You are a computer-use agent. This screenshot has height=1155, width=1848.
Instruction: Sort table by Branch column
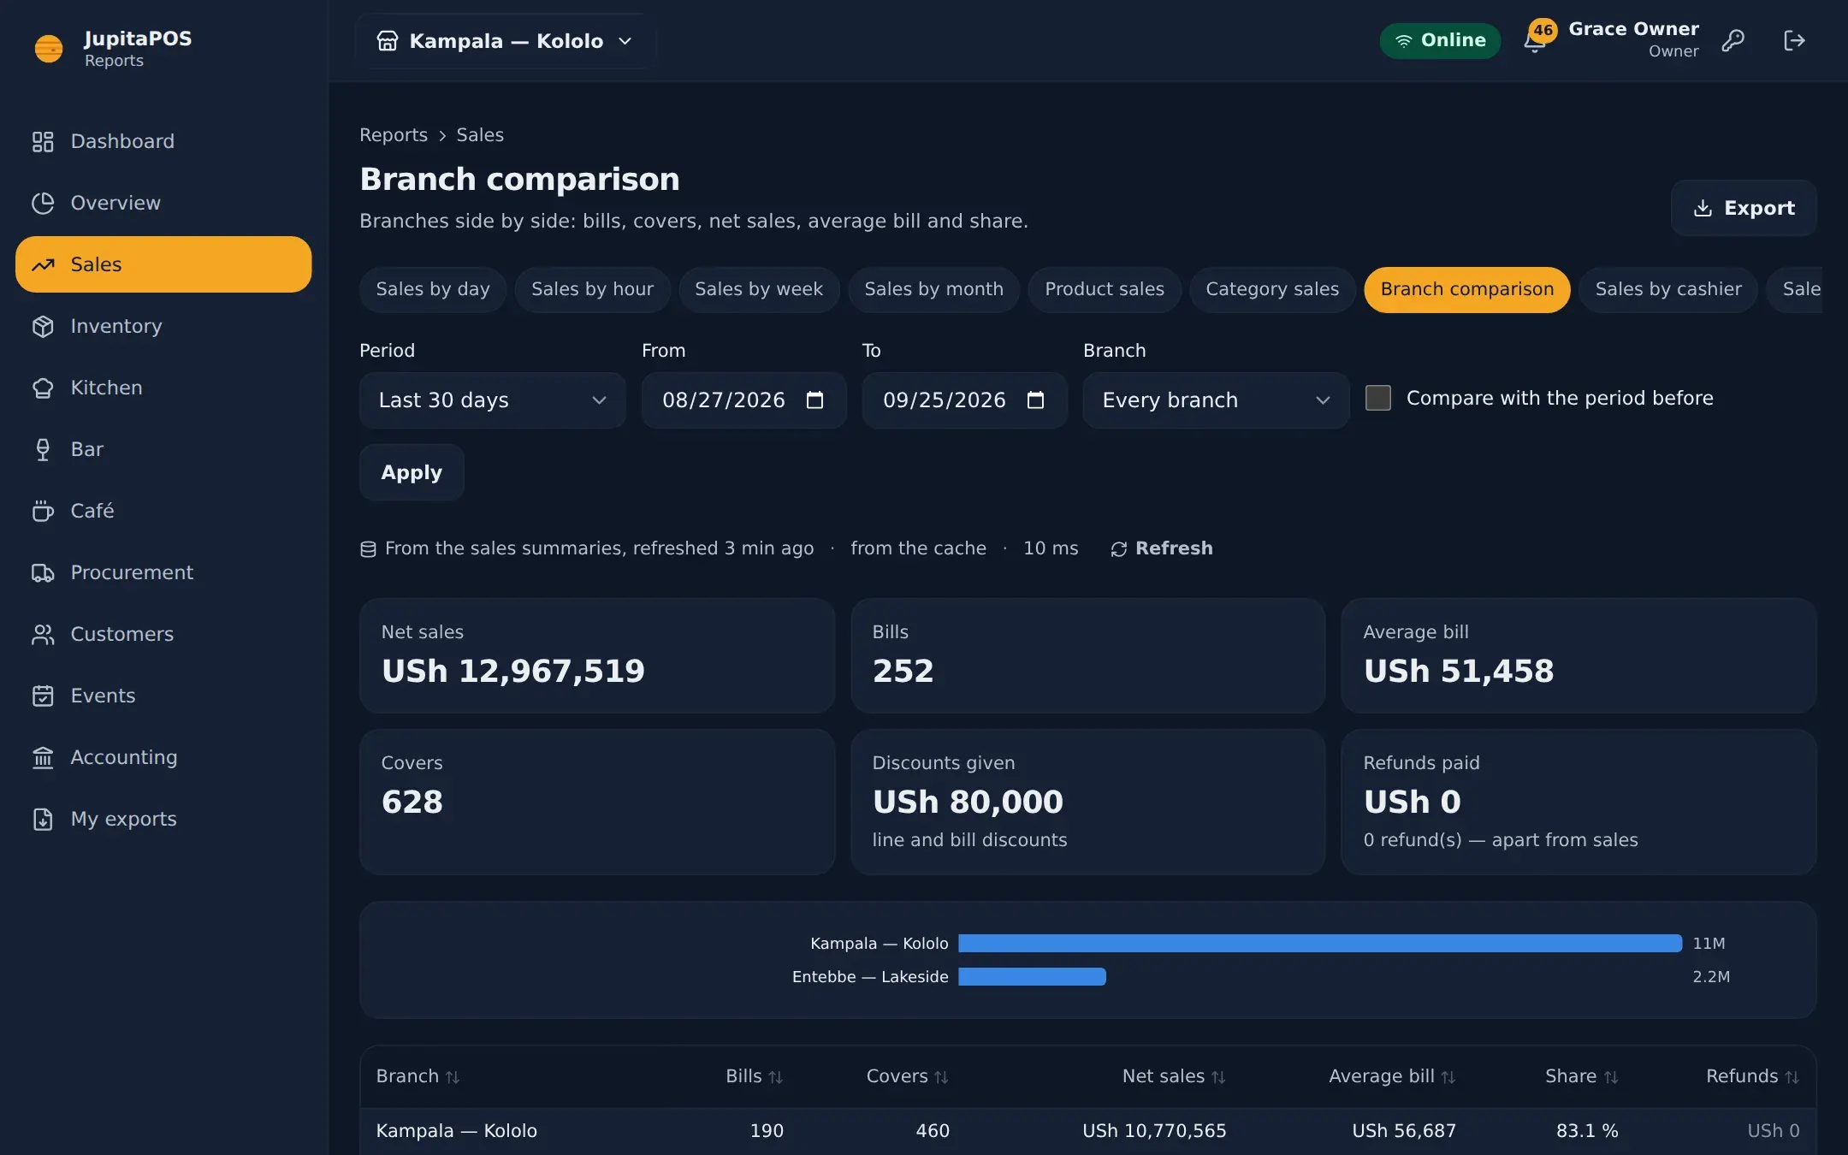pyautogui.click(x=418, y=1076)
